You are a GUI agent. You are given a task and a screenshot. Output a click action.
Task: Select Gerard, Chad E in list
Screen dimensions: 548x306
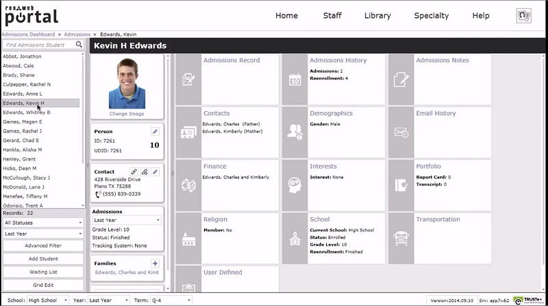[21, 141]
